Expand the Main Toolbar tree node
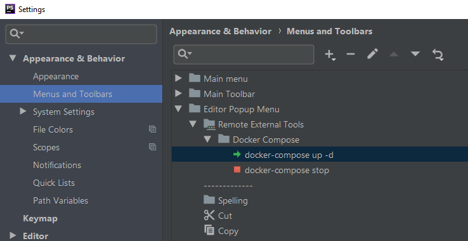 click(x=178, y=93)
